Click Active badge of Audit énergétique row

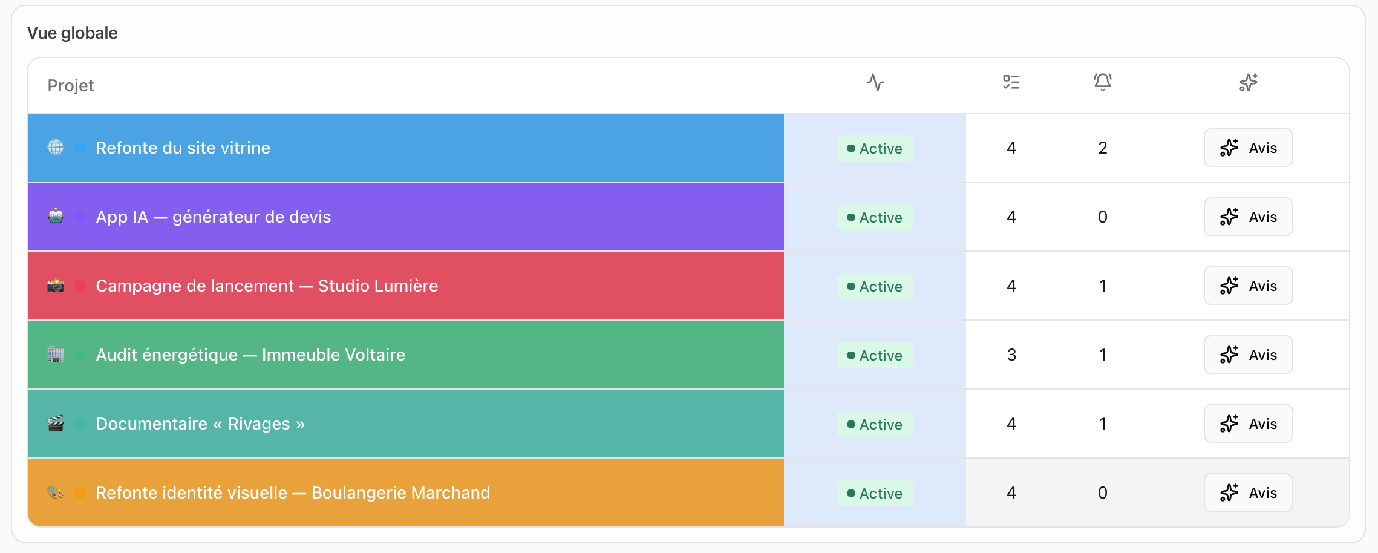tap(875, 355)
